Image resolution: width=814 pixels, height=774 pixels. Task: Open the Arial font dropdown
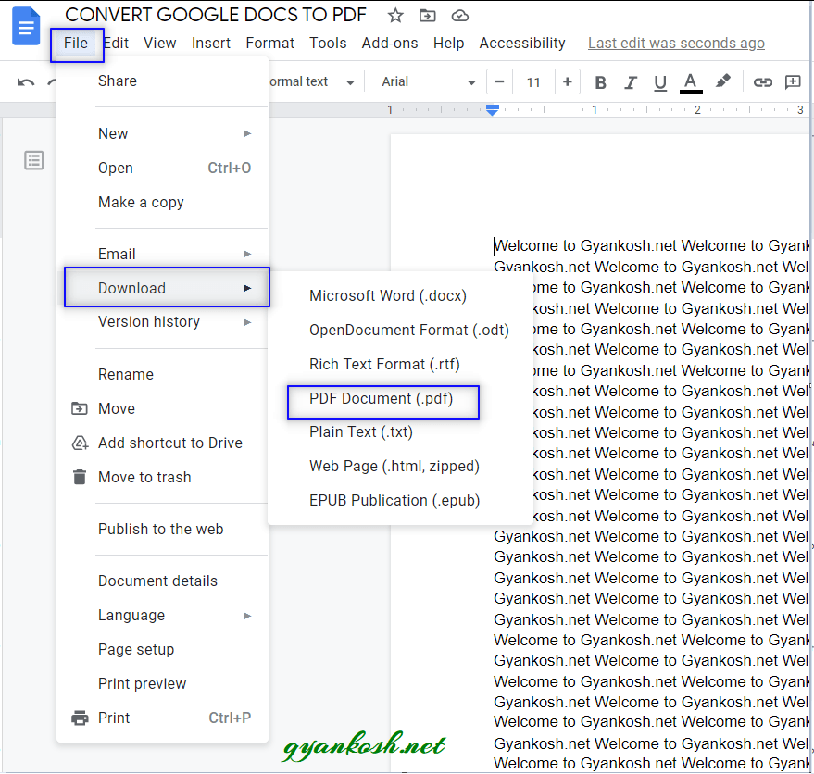[429, 82]
